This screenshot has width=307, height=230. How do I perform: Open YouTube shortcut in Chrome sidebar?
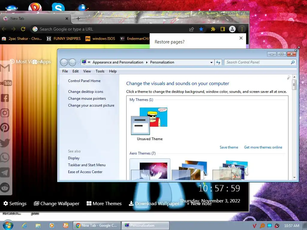tap(6, 83)
